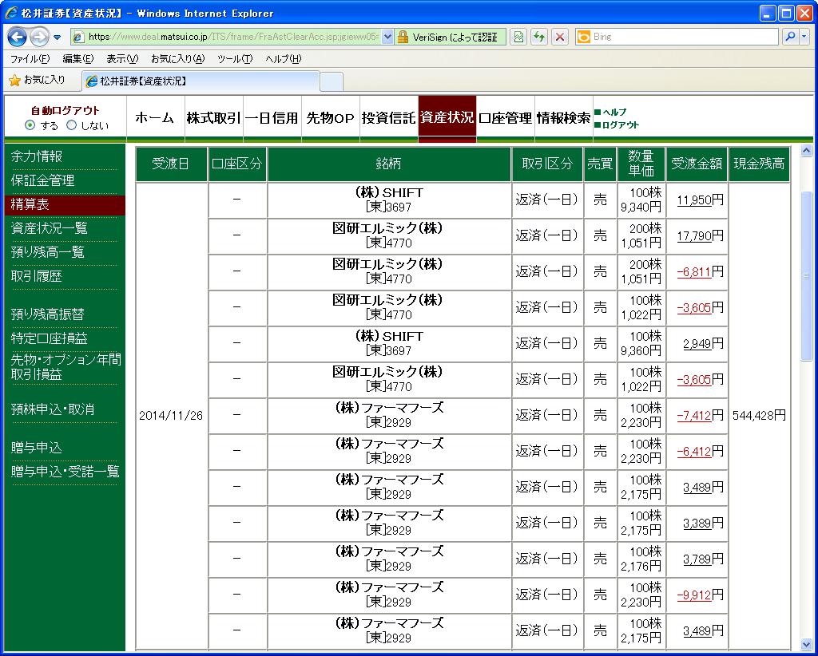Click the Stop loading X icon
Image resolution: width=818 pixels, height=656 pixels.
[x=560, y=37]
